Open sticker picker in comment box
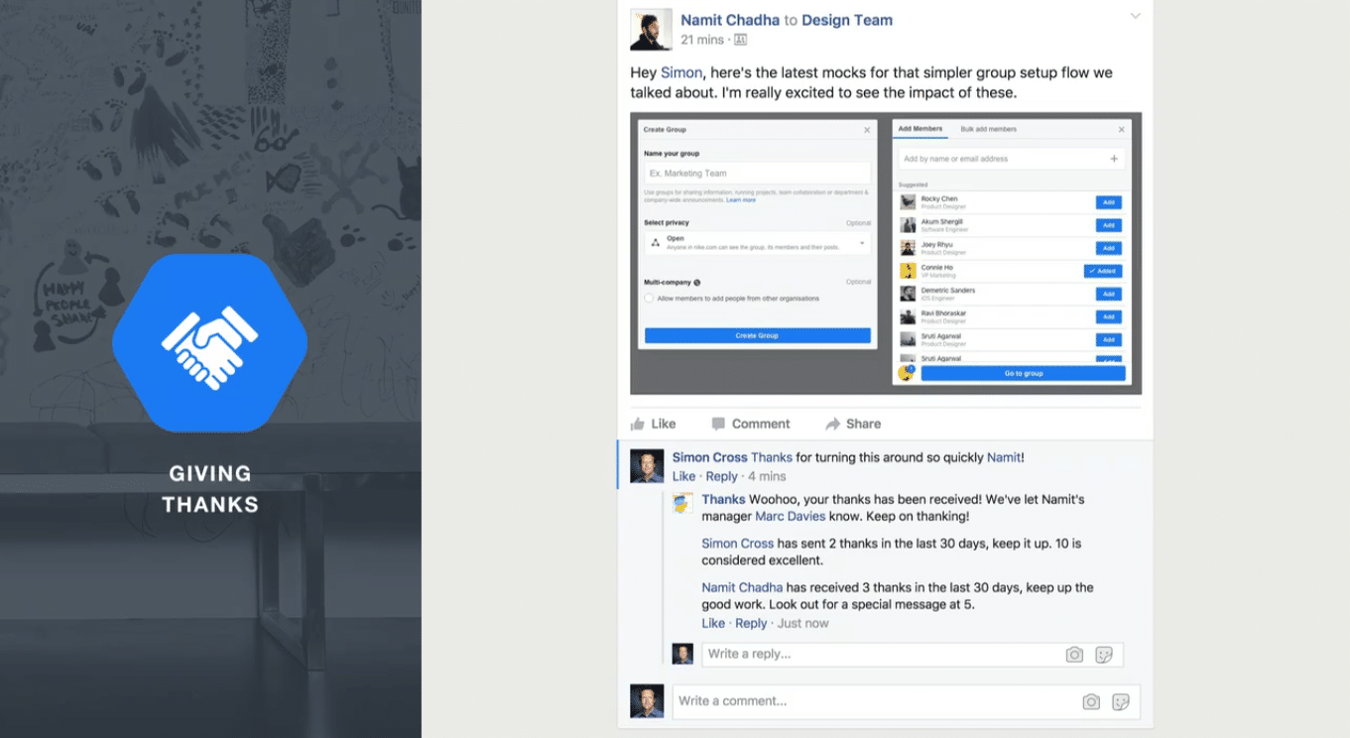The height and width of the screenshot is (738, 1350). click(x=1121, y=702)
